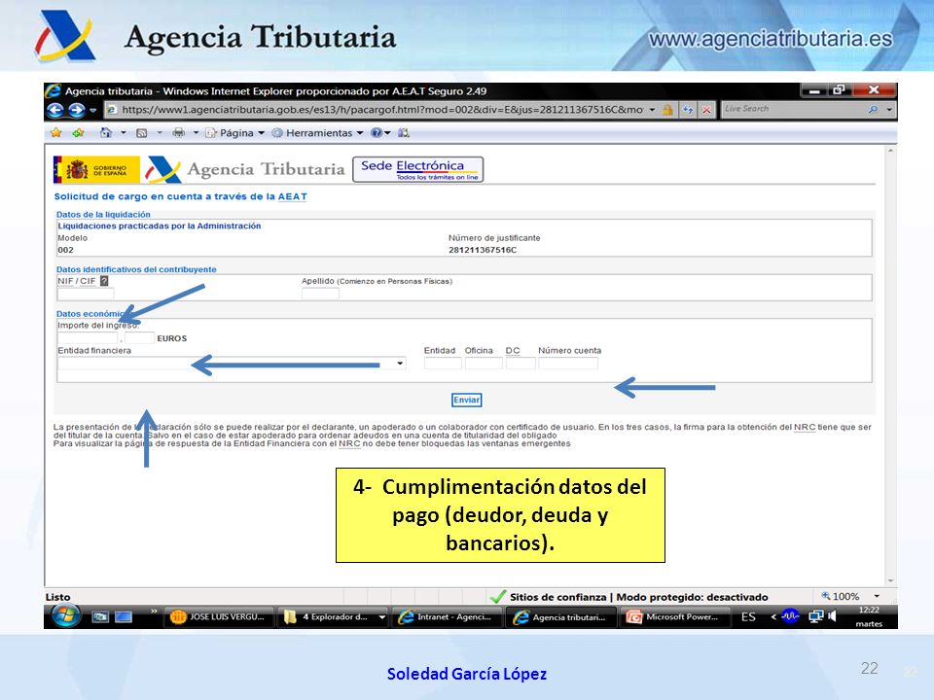Go forward with the browser Forward arrow
934x700 pixels.
click(x=76, y=110)
